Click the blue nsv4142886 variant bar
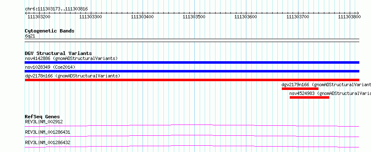371x152 pixels. 192,62
